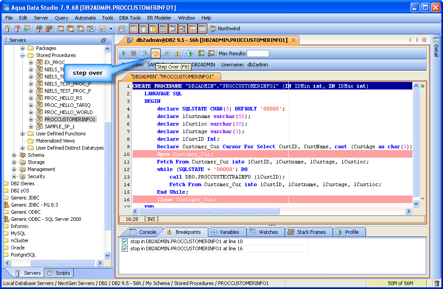Expand the User Defined Functions node
Viewport: 443px width, 289px height.
point(22,134)
